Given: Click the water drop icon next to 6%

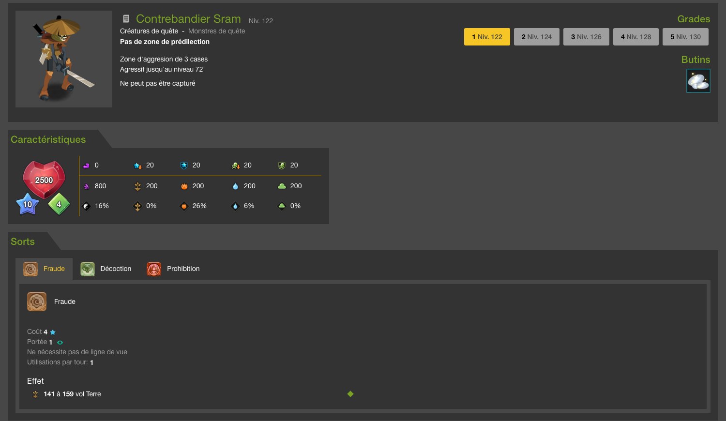Looking at the screenshot, I should pos(235,206).
